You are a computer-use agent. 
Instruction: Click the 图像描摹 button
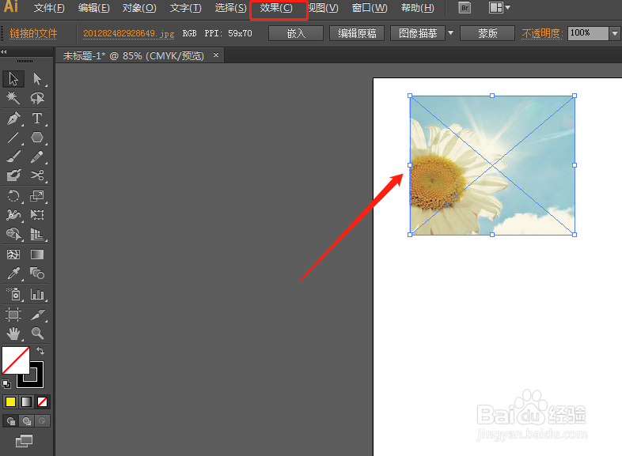tap(418, 33)
